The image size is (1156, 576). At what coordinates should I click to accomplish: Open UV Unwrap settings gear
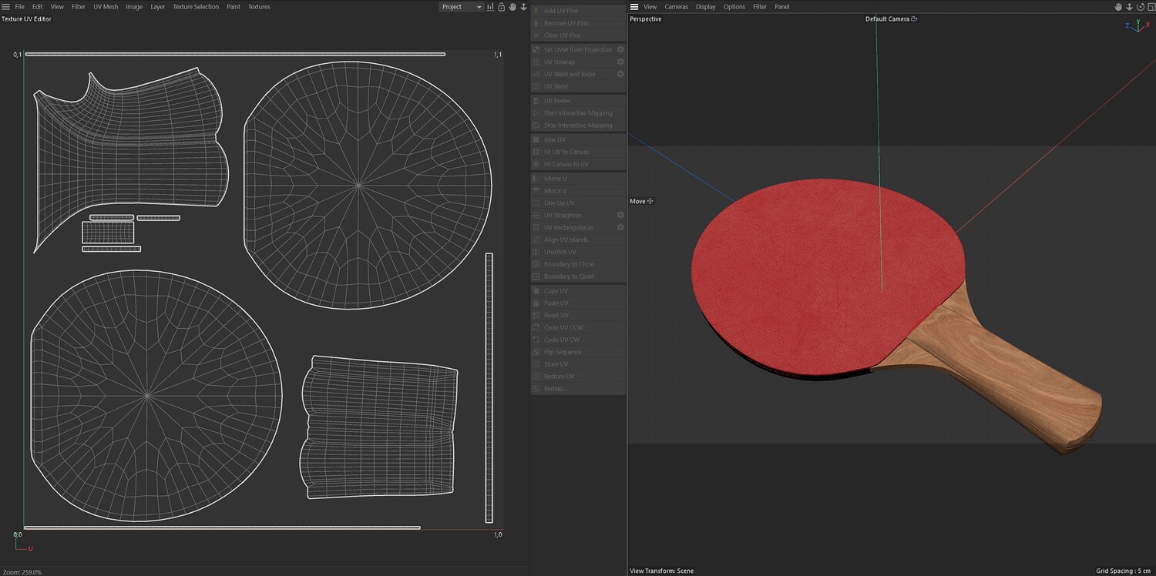coord(620,62)
